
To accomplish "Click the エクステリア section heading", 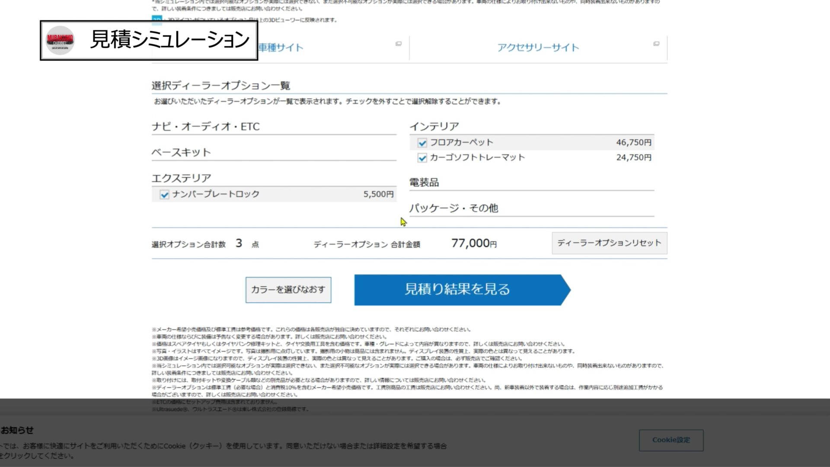I will coord(181,178).
